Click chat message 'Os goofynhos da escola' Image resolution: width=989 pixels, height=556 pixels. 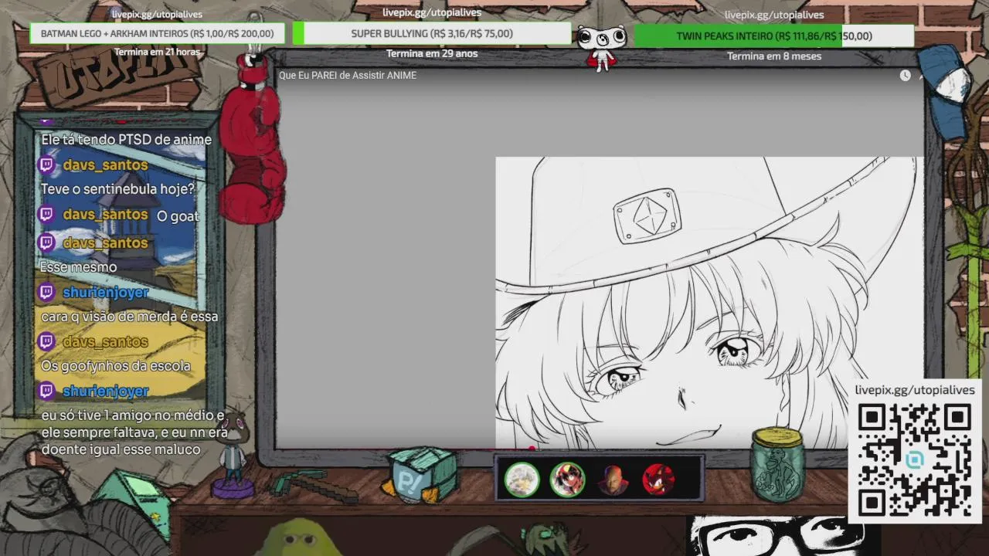click(x=115, y=366)
